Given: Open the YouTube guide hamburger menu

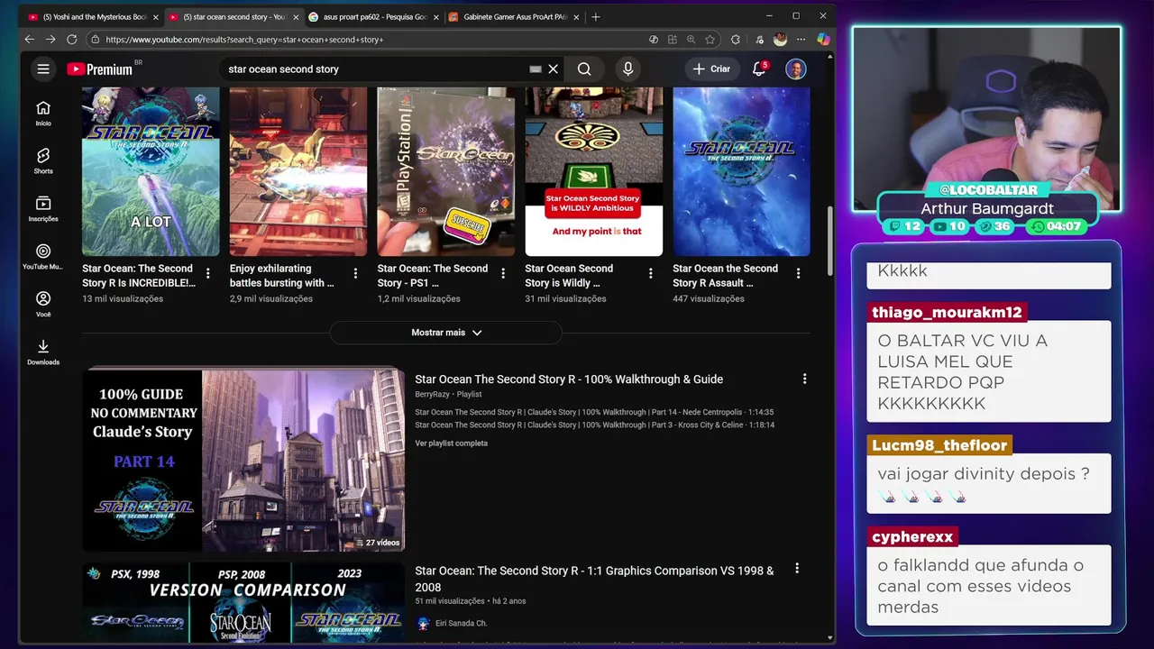Looking at the screenshot, I should tap(42, 69).
